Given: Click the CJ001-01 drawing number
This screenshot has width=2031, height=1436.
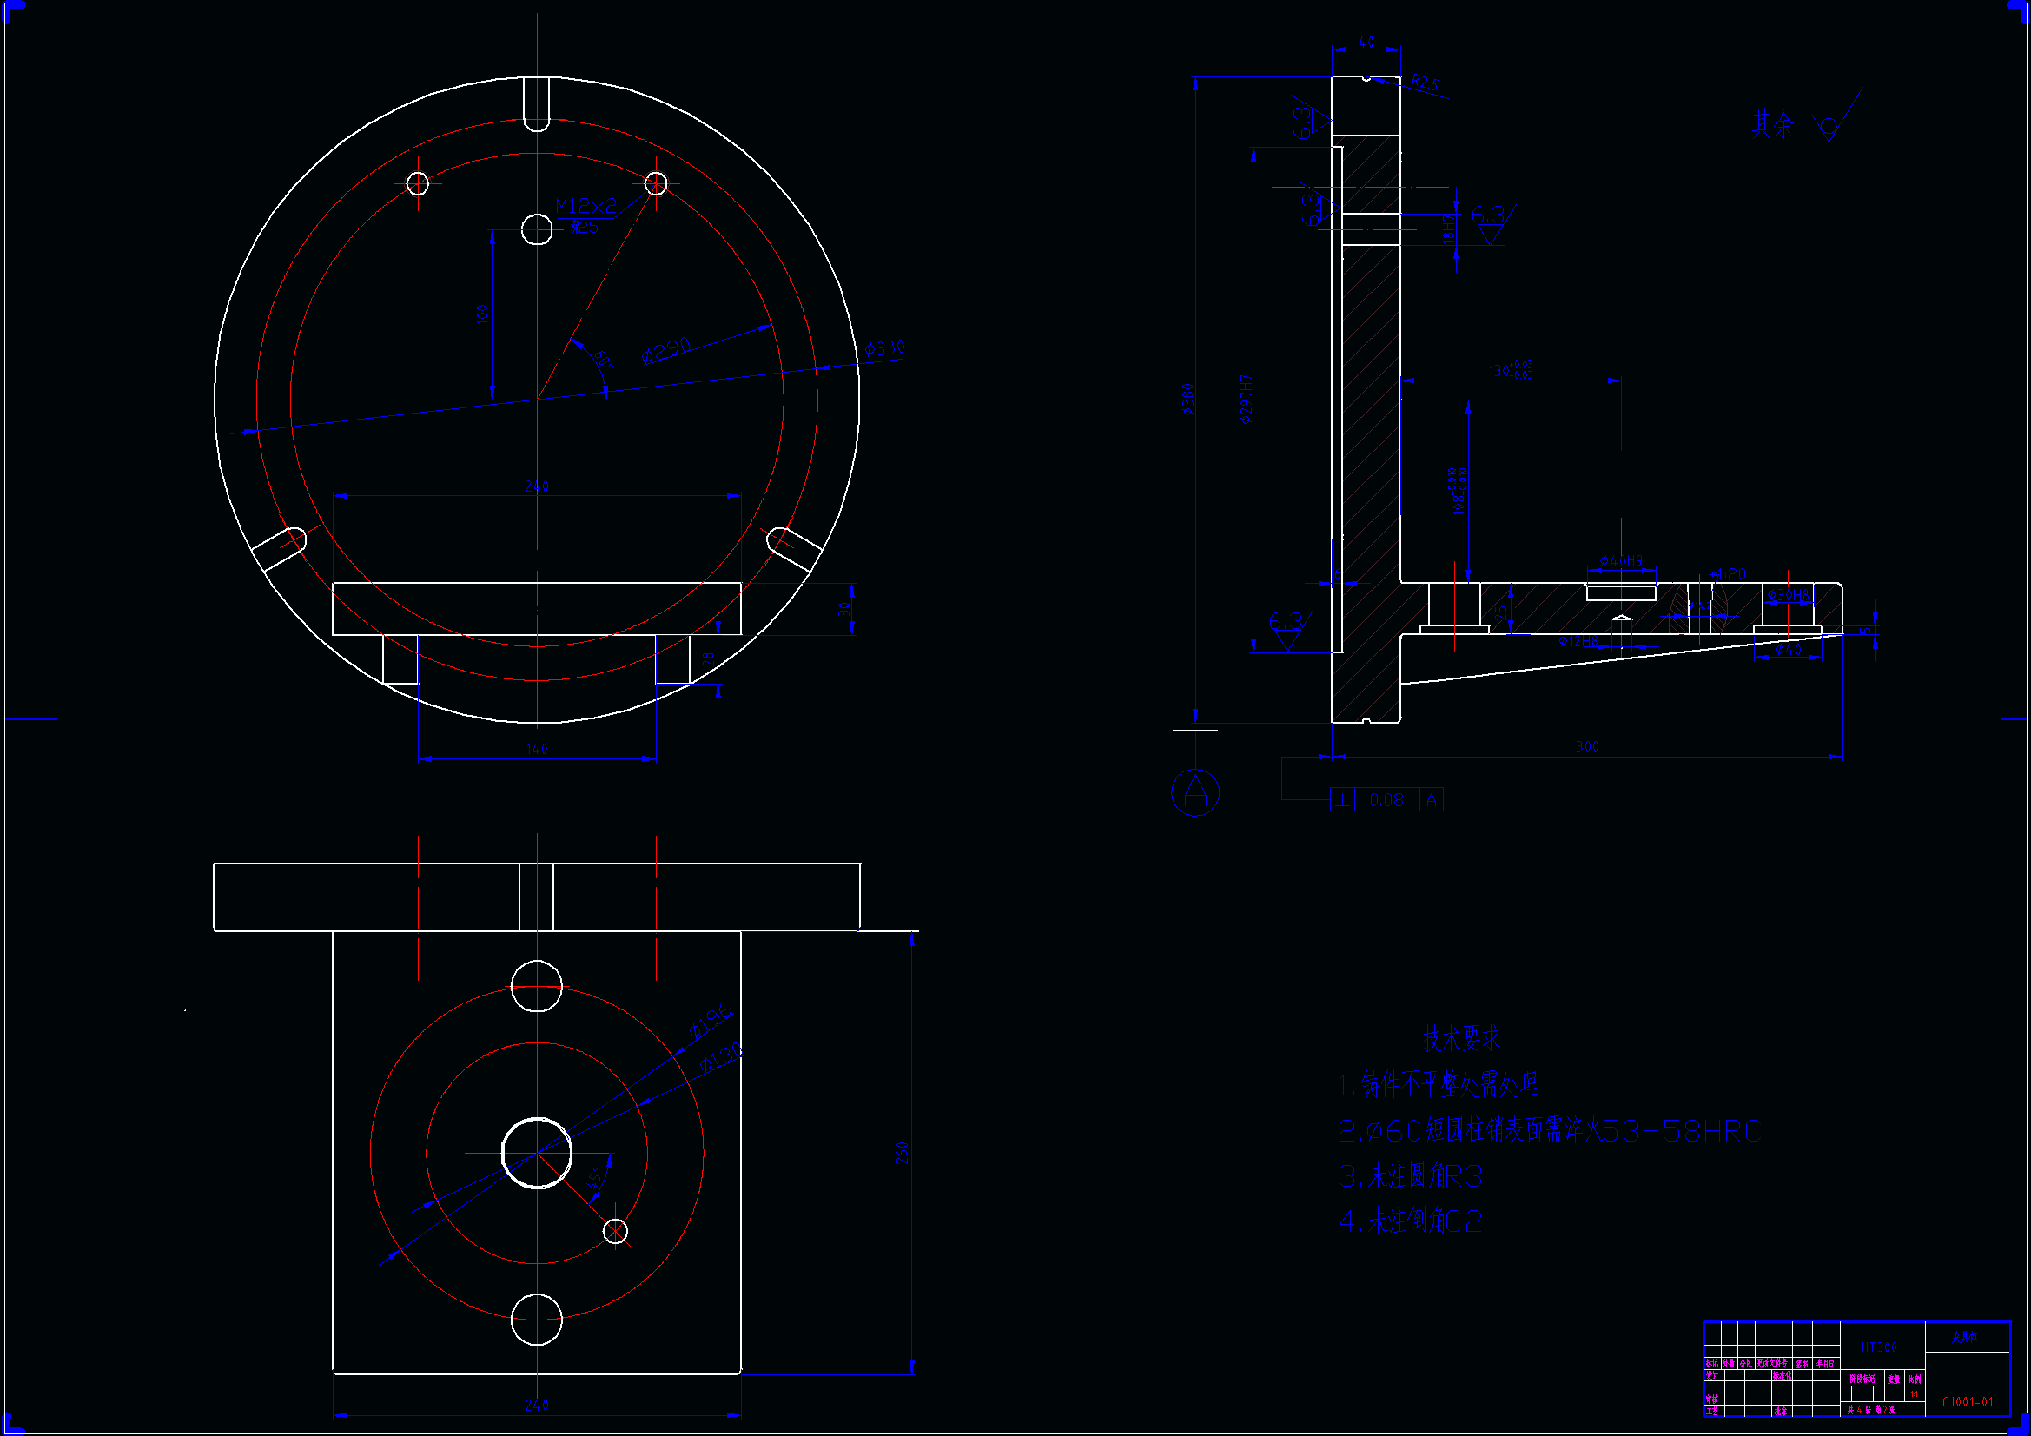Looking at the screenshot, I should [x=1968, y=1401].
